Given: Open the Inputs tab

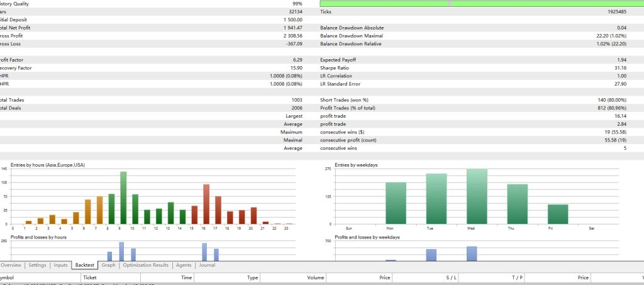Looking at the screenshot, I should coord(61,265).
